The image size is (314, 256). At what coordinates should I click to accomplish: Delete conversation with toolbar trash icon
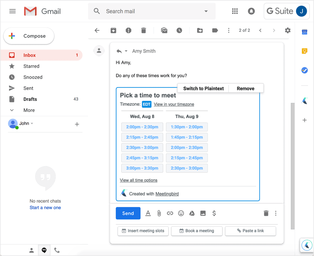144,31
